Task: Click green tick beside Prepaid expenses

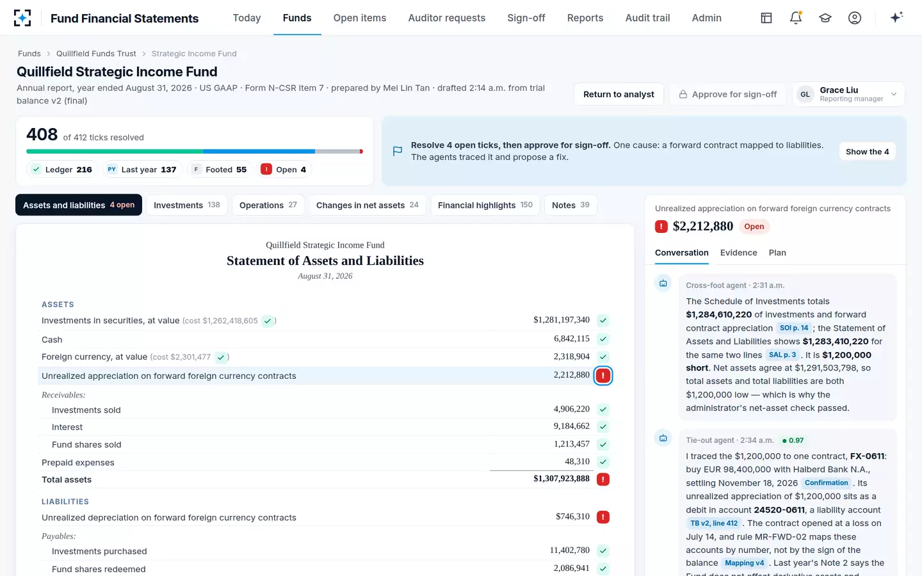Action: coord(603,462)
